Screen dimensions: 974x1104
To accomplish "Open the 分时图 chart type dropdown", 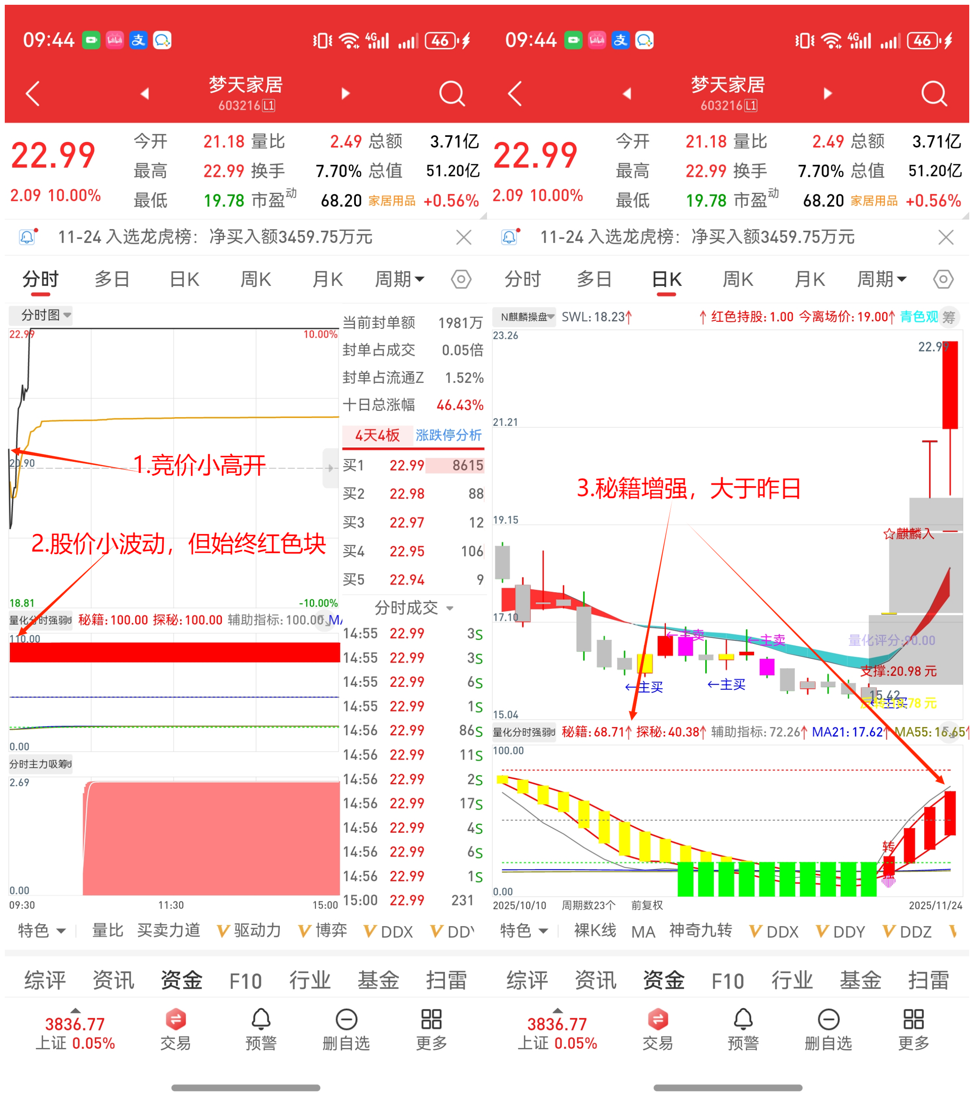I will click(x=45, y=315).
